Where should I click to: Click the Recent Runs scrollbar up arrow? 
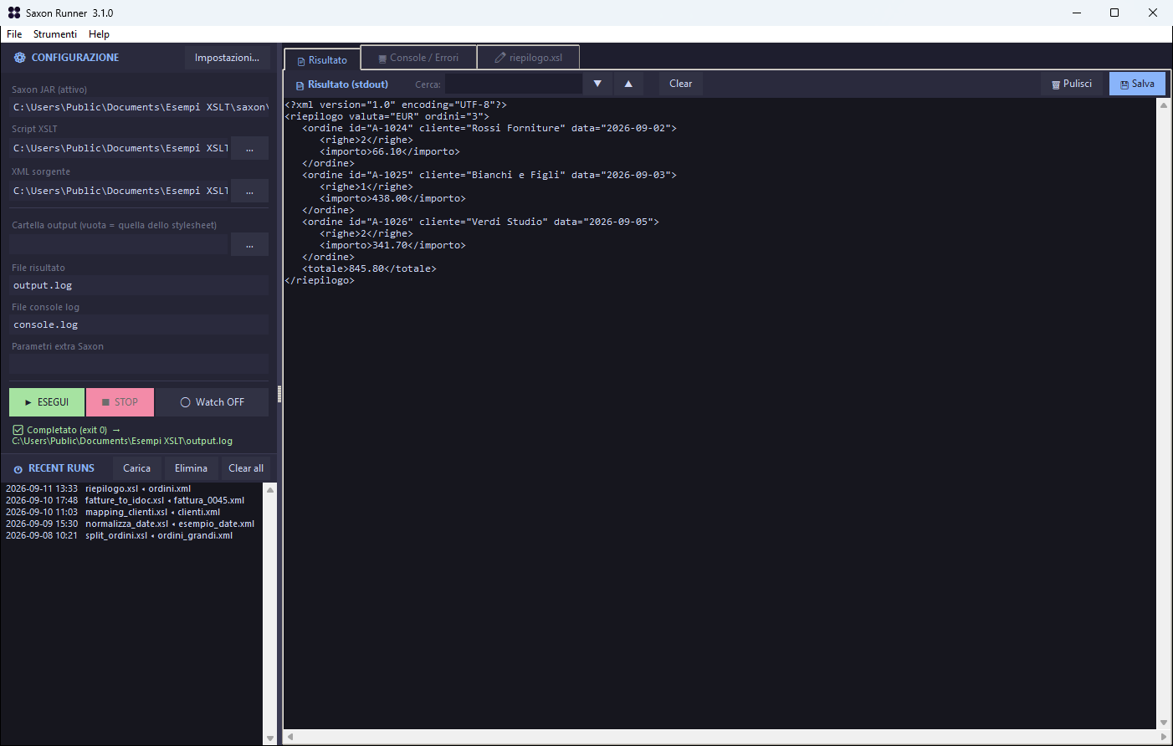coord(269,490)
